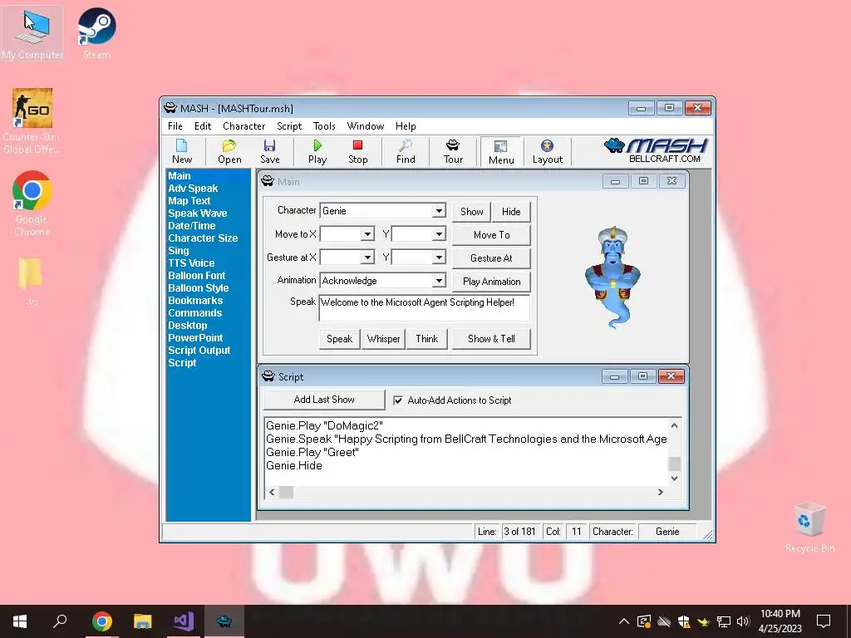Open the Window menu
851x638 pixels.
366,126
